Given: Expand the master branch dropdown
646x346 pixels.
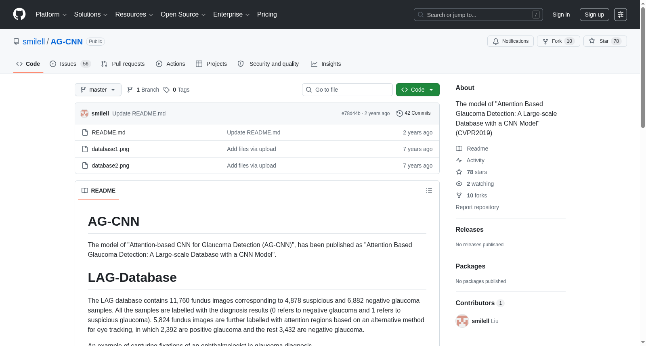Looking at the screenshot, I should click(98, 90).
